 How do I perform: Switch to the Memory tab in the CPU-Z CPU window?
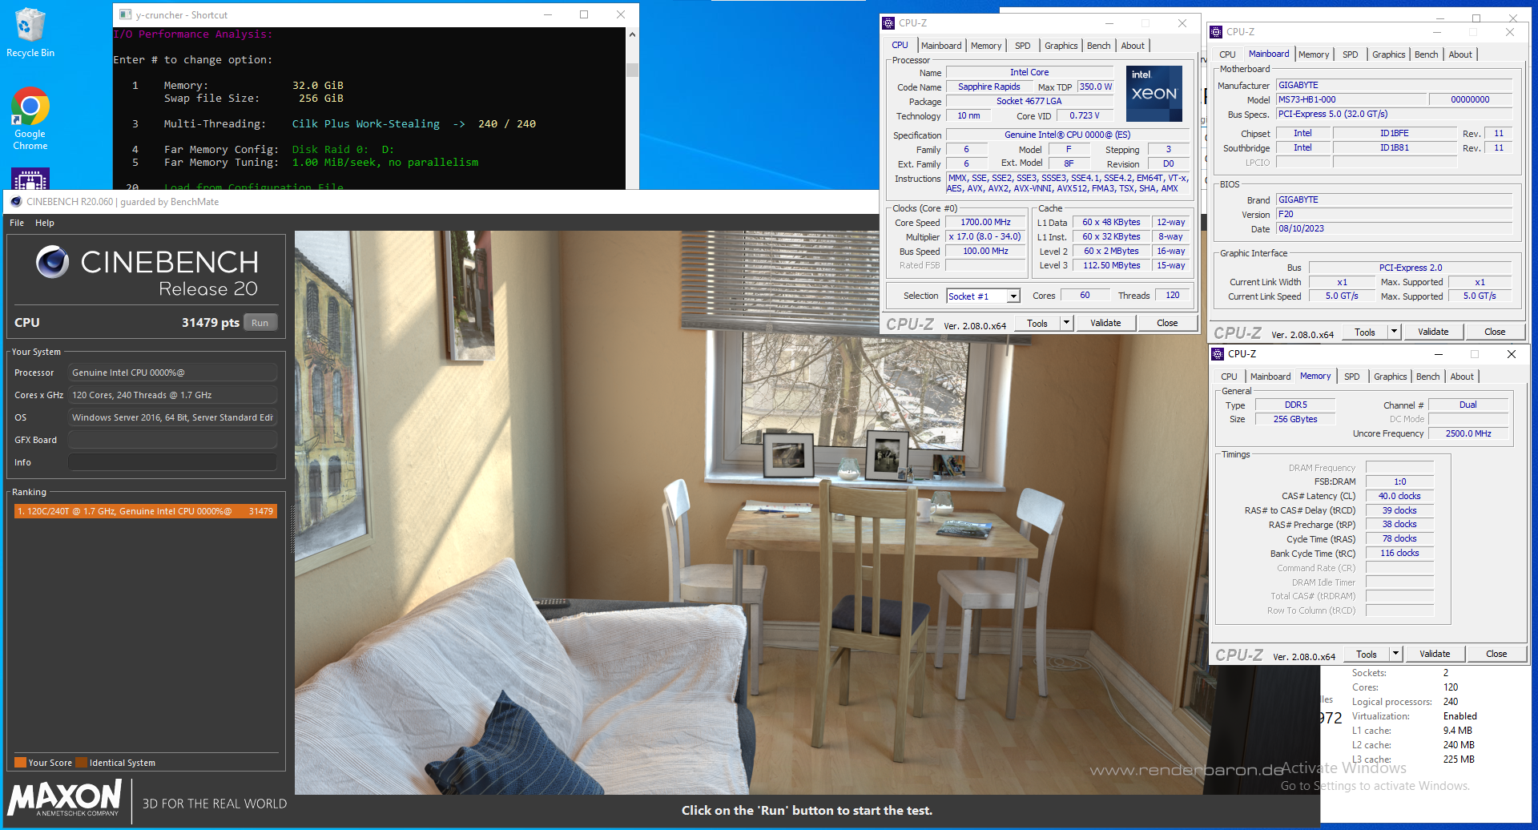[986, 46]
